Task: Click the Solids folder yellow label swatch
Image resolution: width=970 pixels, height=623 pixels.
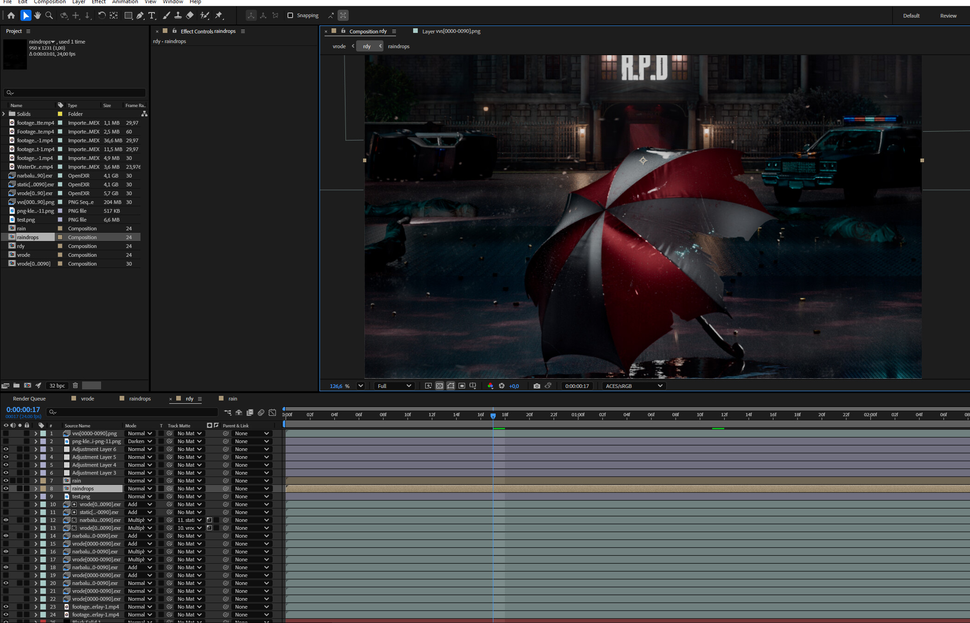Action: pyautogui.click(x=60, y=114)
